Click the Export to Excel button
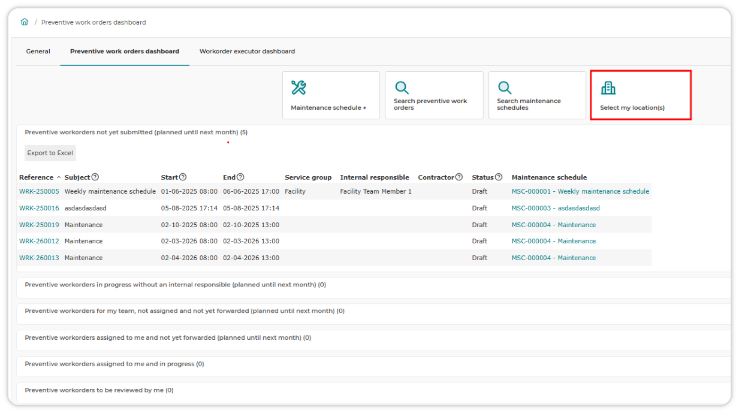Image resolution: width=739 pixels, height=413 pixels. 50,153
